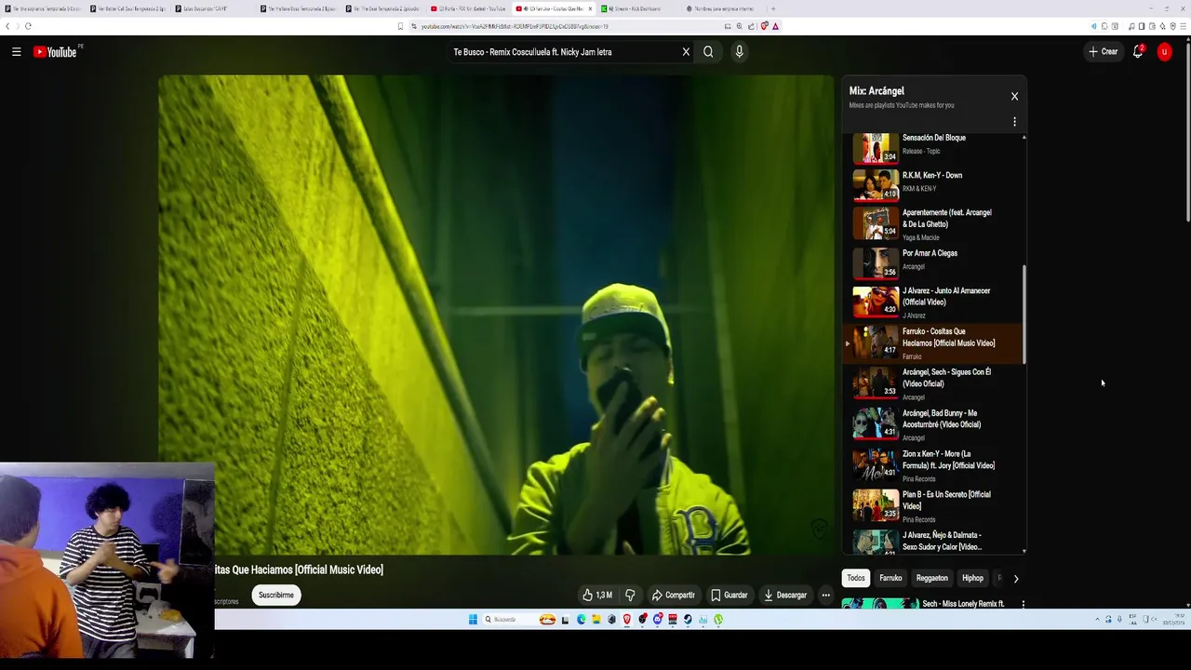Switch to Better Call Saul Temporada 2 tab
1191x670 pixels.
(127, 8)
